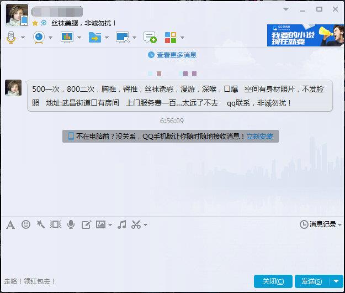Expand the picture options dropdown arrow
The image size is (345, 293).
tap(110, 225)
